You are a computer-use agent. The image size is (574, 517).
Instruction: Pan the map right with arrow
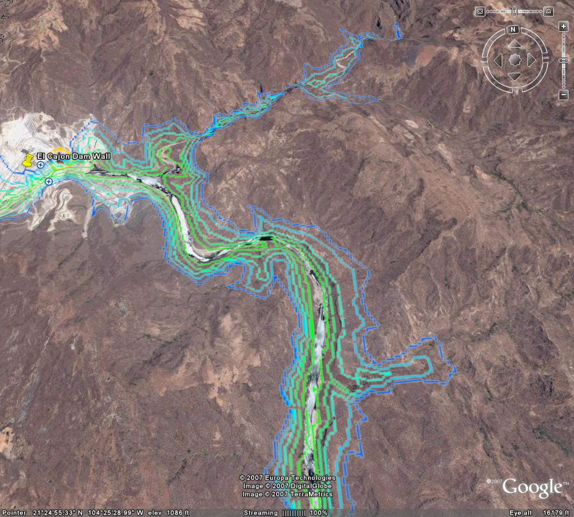531,60
